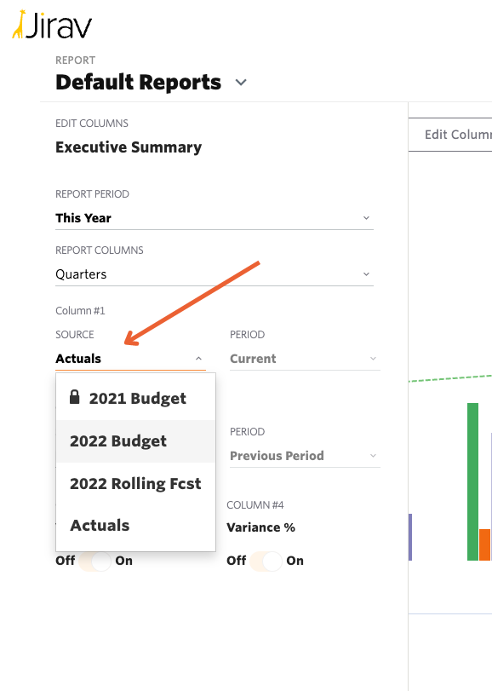Click the lock icon beside 2021 Budget
The width and height of the screenshot is (492, 691).
click(x=74, y=398)
